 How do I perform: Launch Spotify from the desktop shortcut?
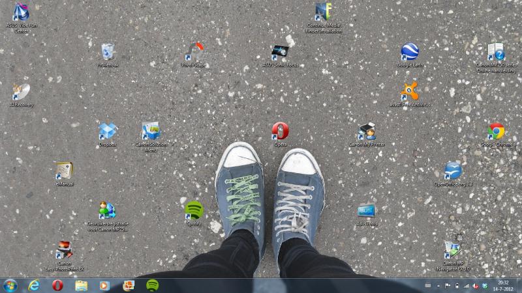click(x=194, y=214)
